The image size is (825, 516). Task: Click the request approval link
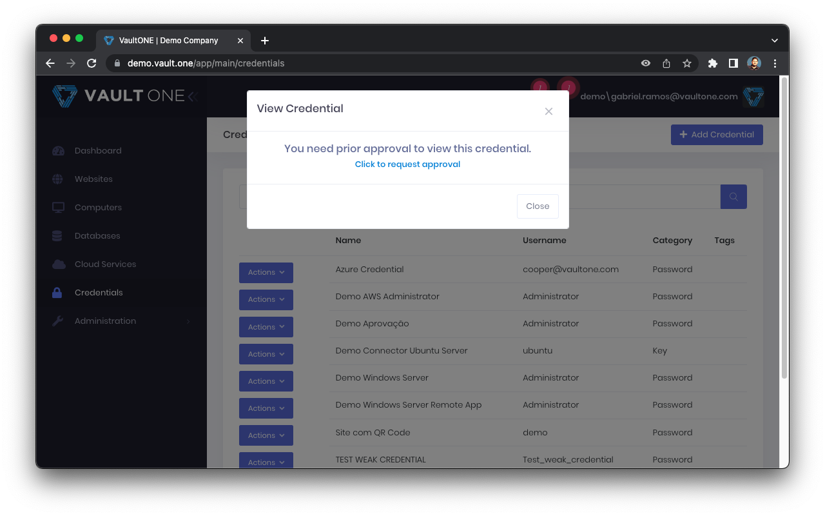407,164
